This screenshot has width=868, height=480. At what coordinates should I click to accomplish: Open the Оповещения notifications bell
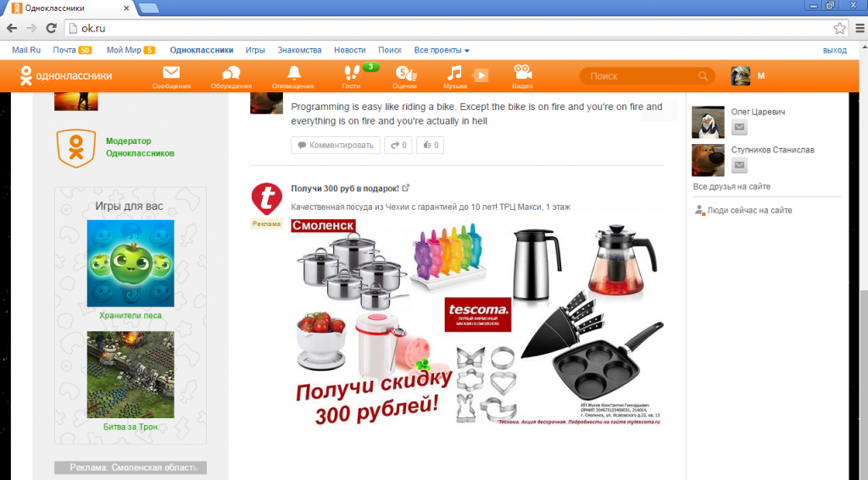(292, 76)
